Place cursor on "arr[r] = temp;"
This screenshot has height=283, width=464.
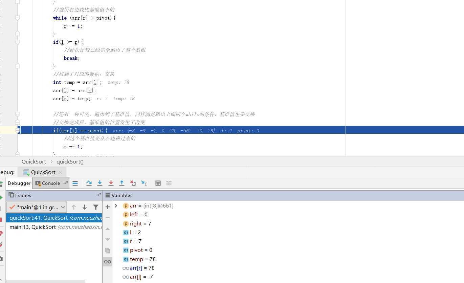point(72,99)
